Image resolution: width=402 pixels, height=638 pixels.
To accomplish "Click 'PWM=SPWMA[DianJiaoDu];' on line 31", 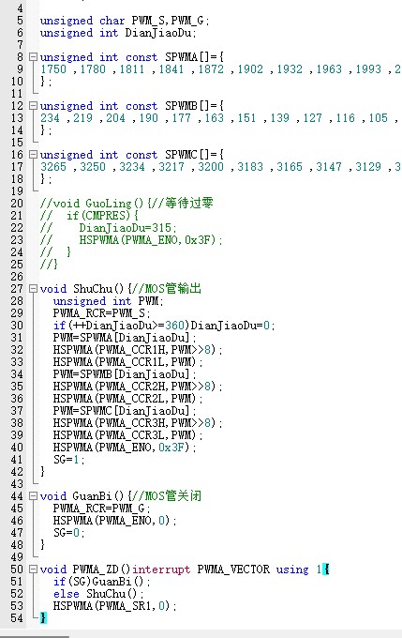I will click(x=125, y=338).
